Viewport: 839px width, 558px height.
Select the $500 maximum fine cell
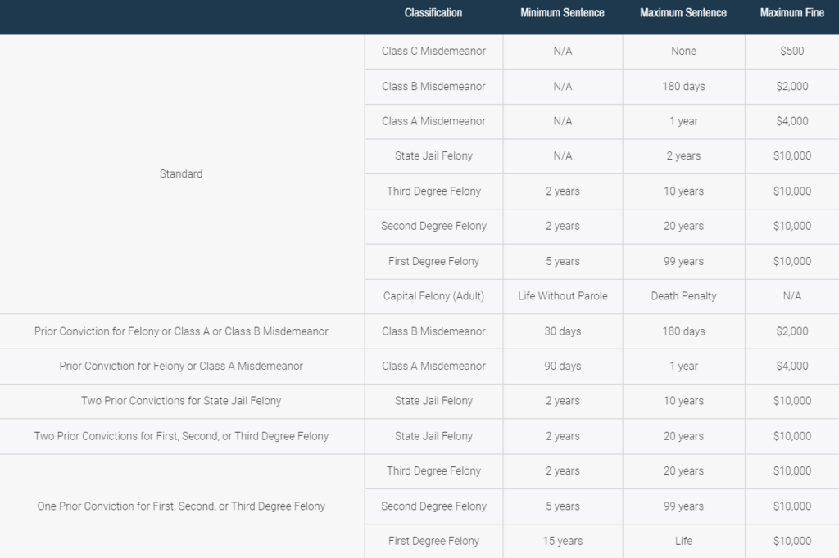791,51
